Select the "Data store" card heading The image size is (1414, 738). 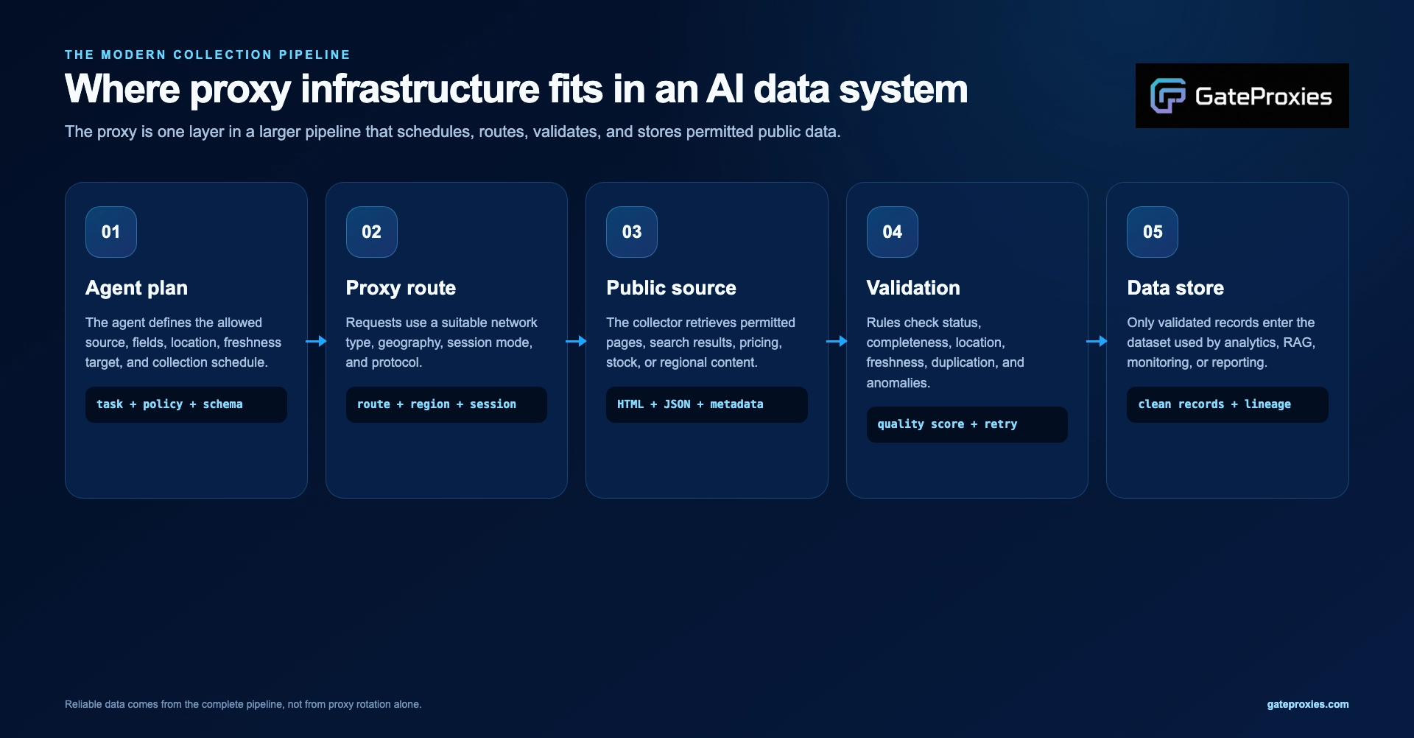1175,288
